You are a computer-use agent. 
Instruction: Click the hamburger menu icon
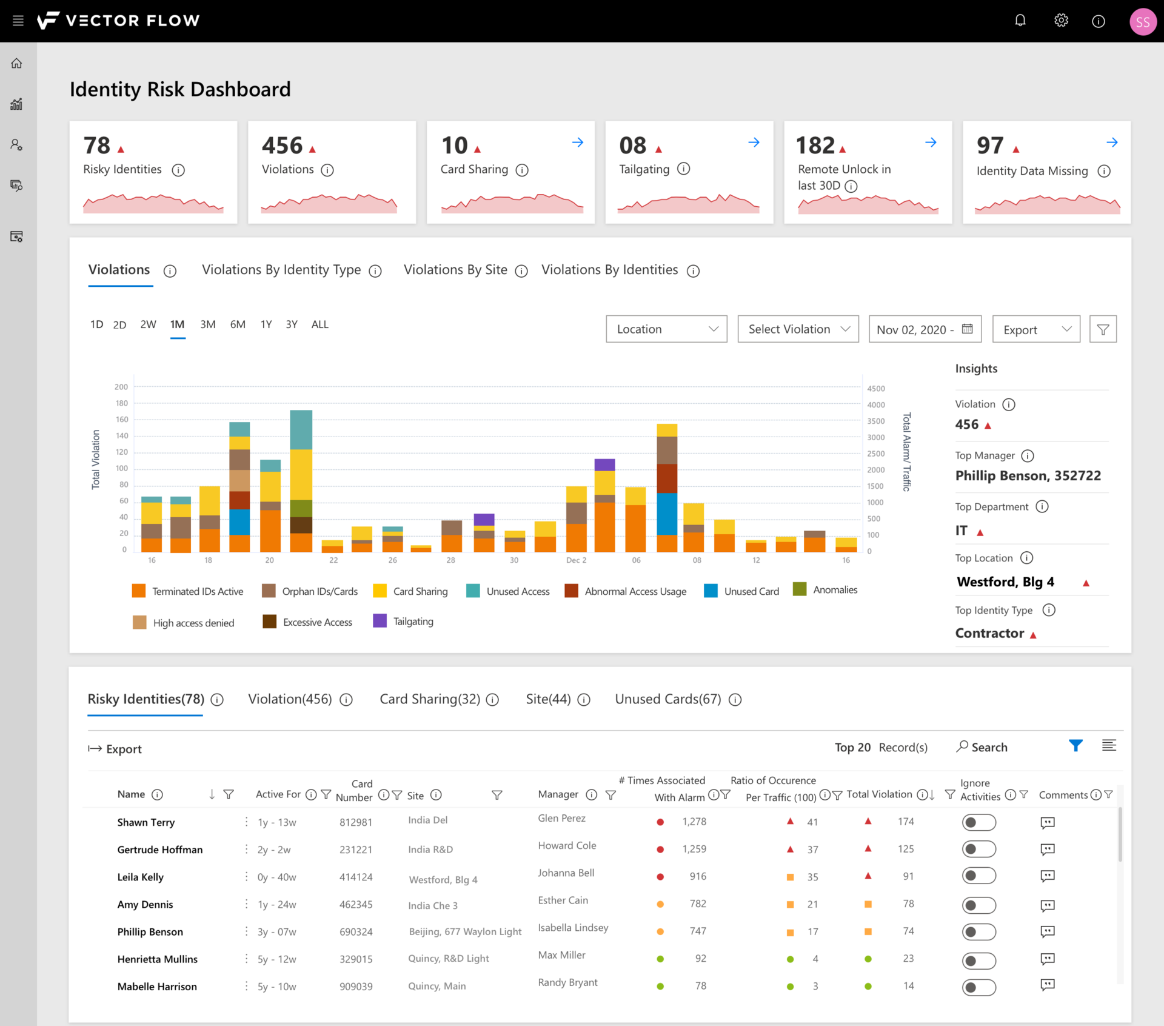click(18, 21)
